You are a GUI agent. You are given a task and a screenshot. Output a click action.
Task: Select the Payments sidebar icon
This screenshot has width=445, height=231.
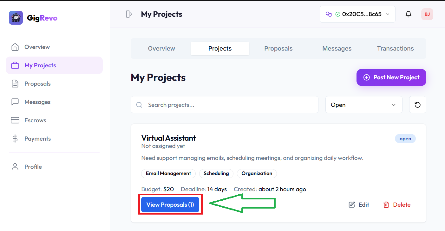[x=15, y=138]
